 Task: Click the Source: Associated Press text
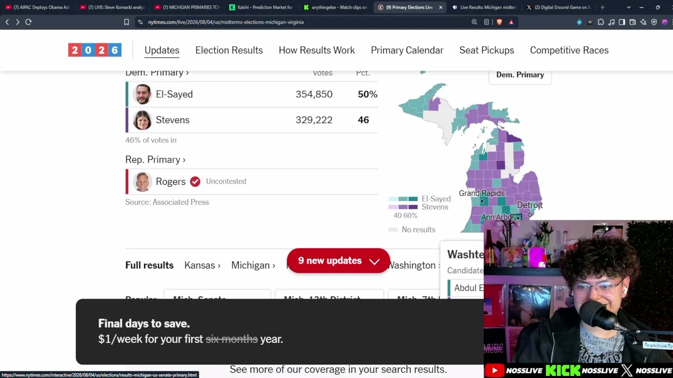[167, 202]
